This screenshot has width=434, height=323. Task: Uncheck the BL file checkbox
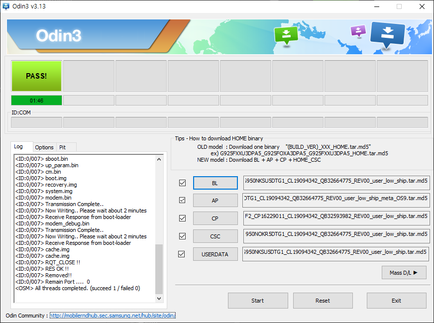(182, 183)
